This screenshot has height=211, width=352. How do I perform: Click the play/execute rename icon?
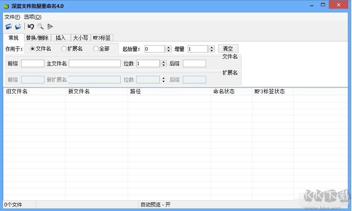[50, 27]
